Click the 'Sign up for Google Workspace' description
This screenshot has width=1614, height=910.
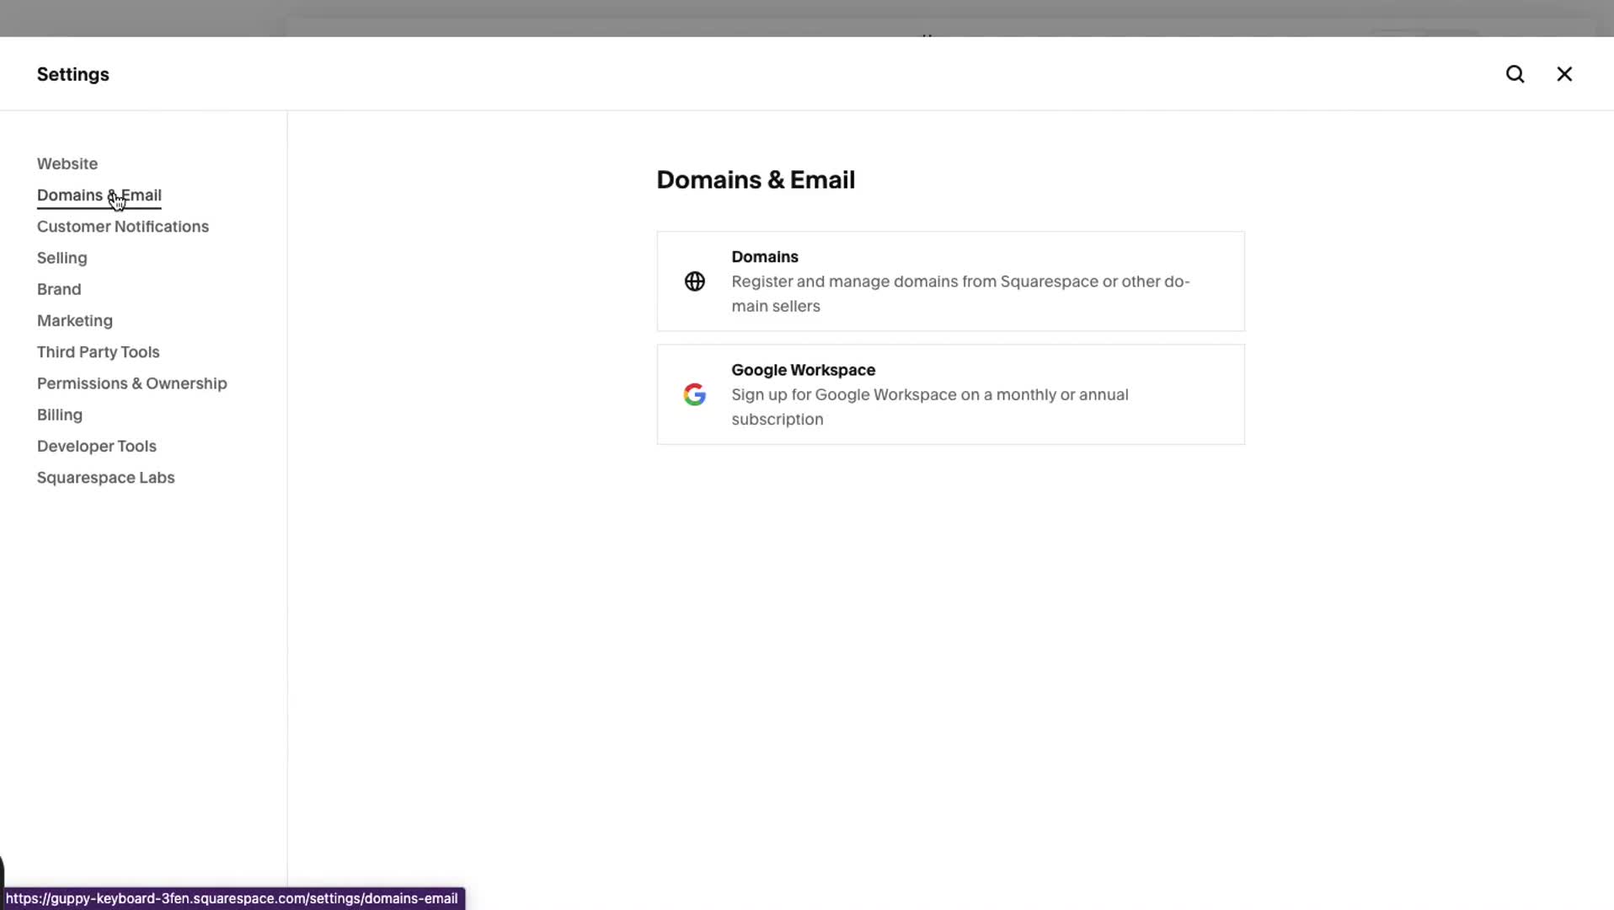click(930, 407)
